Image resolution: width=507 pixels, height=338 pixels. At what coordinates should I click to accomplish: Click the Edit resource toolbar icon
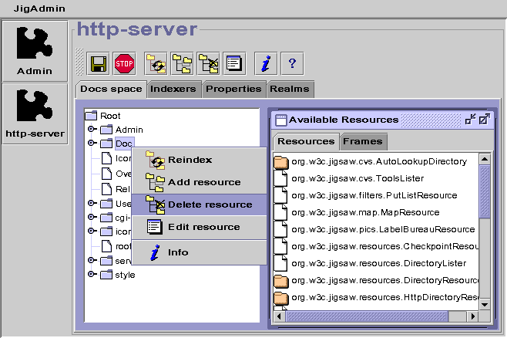coord(233,63)
